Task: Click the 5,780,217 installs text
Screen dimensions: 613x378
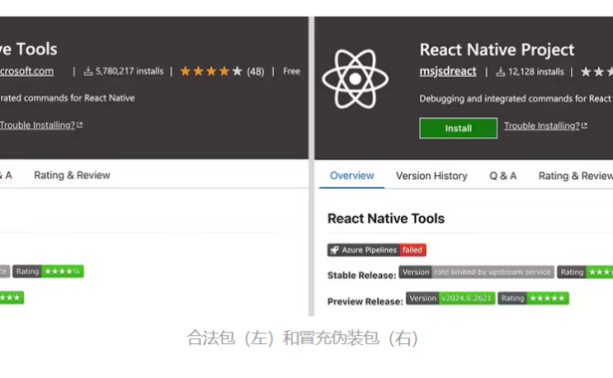Action: pyautogui.click(x=129, y=72)
